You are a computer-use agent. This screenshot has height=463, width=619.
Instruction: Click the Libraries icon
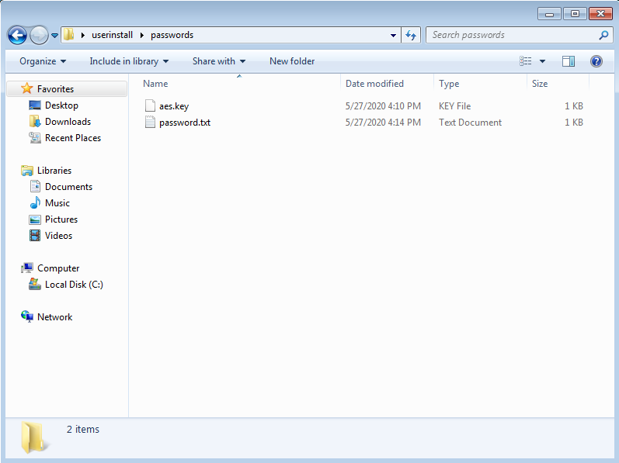pos(27,170)
